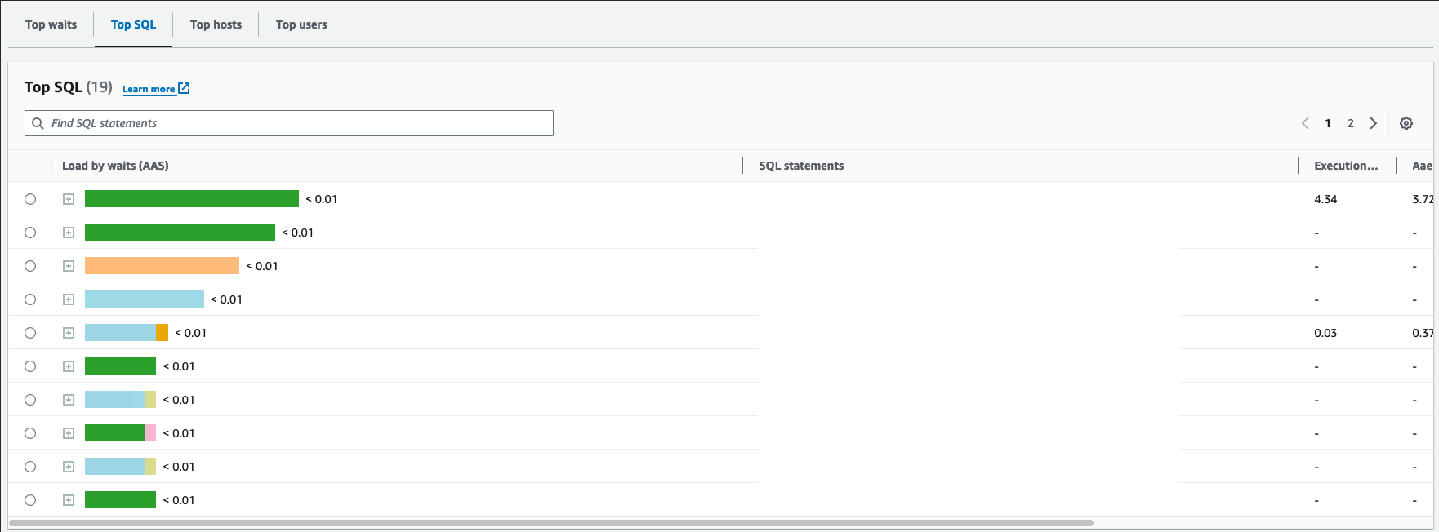
Task: Open the Top users tab
Action: point(301,24)
